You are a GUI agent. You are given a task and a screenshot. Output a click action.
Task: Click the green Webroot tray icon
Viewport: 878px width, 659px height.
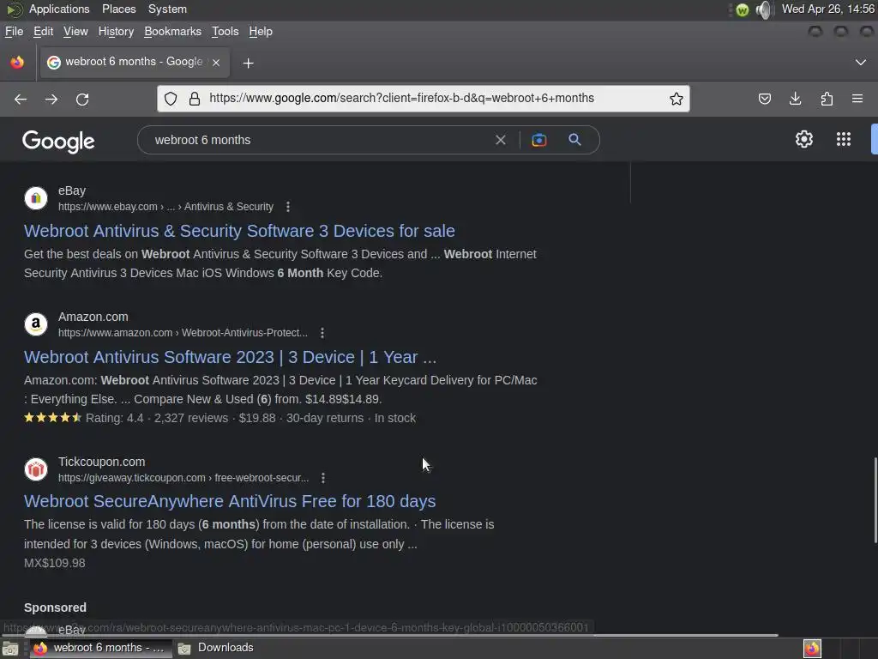pos(743,10)
